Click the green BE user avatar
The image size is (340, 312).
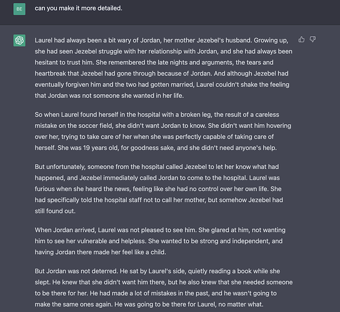coord(19,9)
